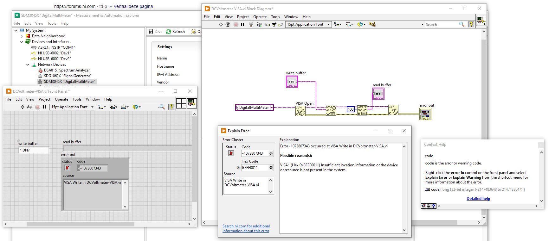Viewport: 555px width, 241px height.
Task: Click Refresh button in MAX toolbar
Action: 175,32
